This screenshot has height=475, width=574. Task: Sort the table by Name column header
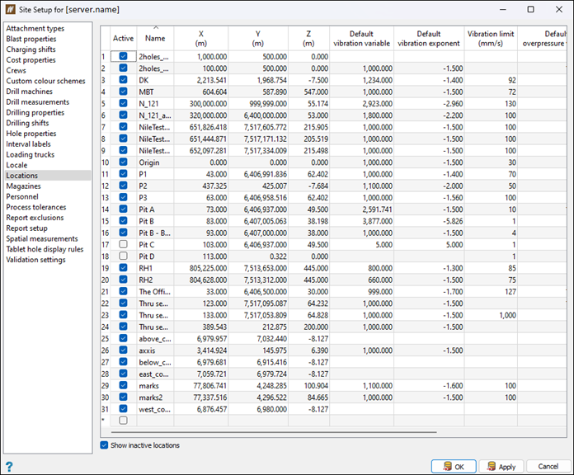coord(155,38)
